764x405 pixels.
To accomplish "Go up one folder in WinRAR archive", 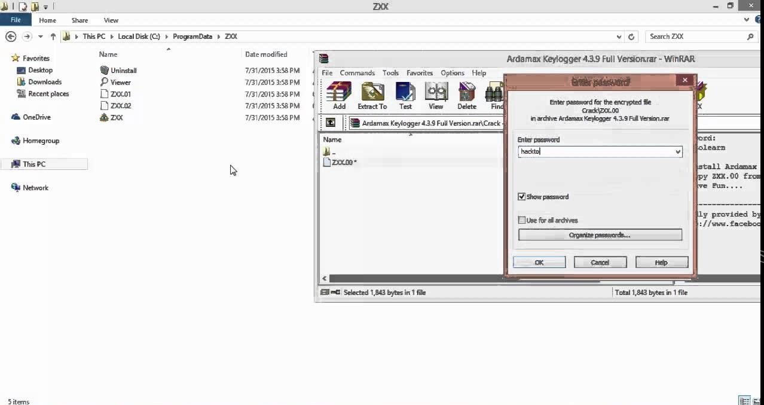I will point(330,123).
